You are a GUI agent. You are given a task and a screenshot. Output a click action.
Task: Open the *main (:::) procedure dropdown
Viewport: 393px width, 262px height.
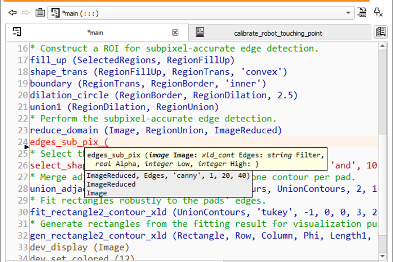[x=201, y=13]
